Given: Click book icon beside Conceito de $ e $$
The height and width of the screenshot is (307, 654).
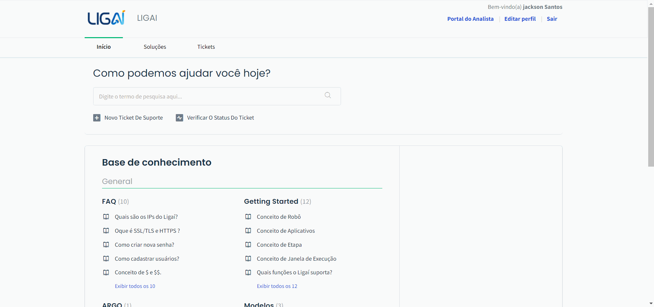Looking at the screenshot, I should 106,273.
